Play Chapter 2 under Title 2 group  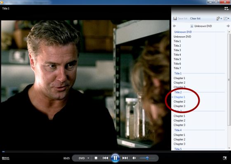coord(179,102)
